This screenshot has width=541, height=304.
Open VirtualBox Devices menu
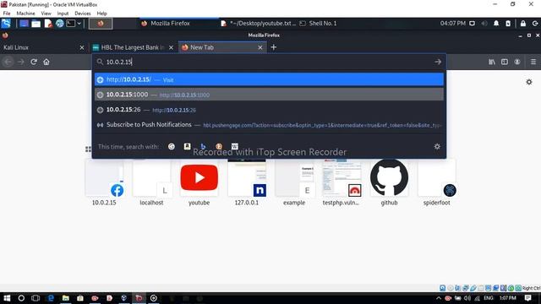(83, 14)
